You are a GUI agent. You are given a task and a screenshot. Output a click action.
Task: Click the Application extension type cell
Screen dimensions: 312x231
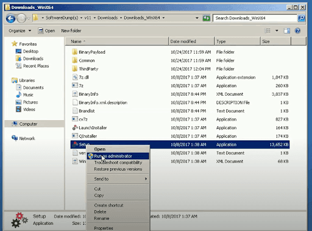tap(236, 77)
